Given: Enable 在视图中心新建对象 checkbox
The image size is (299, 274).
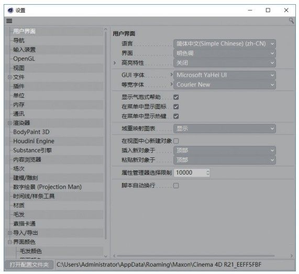Looking at the screenshot, I should click(176, 141).
